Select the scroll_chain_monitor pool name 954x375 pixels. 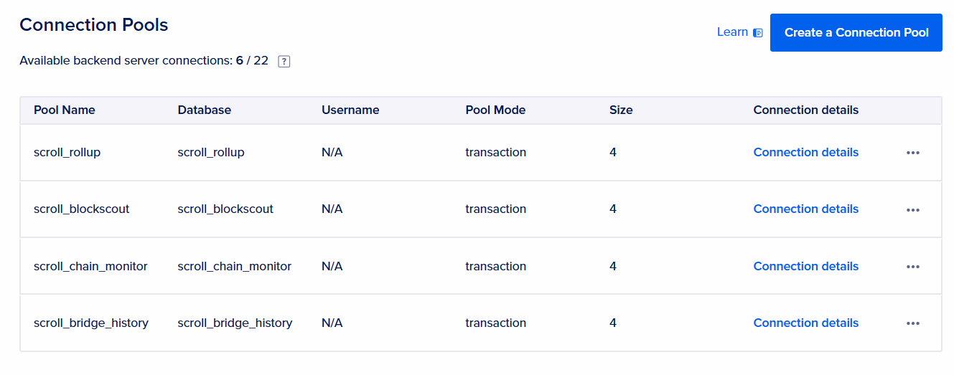[90, 266]
